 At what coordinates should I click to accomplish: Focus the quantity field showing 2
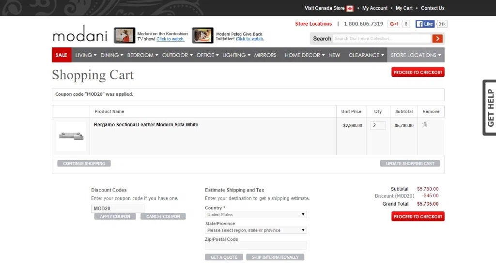click(378, 125)
